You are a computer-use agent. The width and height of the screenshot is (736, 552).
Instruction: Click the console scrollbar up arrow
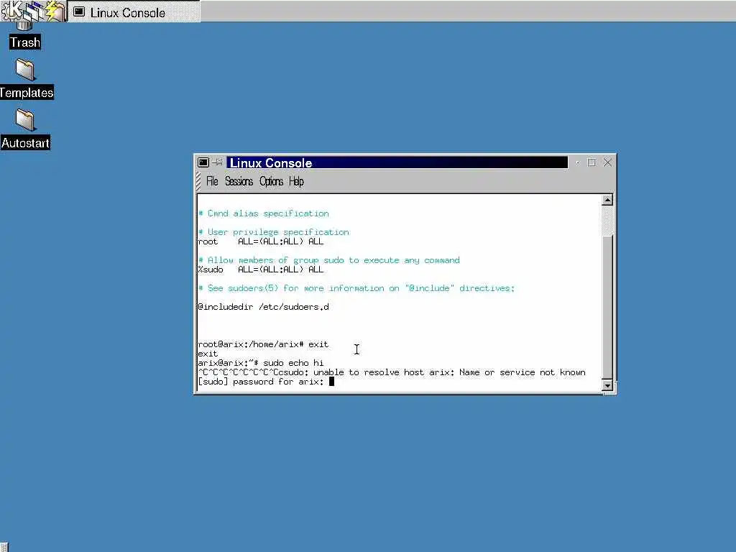pos(607,200)
